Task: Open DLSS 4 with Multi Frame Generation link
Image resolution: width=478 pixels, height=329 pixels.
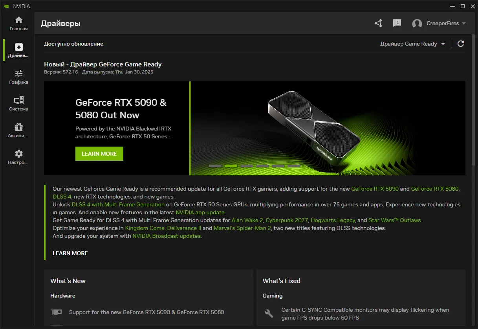Action: (x=118, y=204)
